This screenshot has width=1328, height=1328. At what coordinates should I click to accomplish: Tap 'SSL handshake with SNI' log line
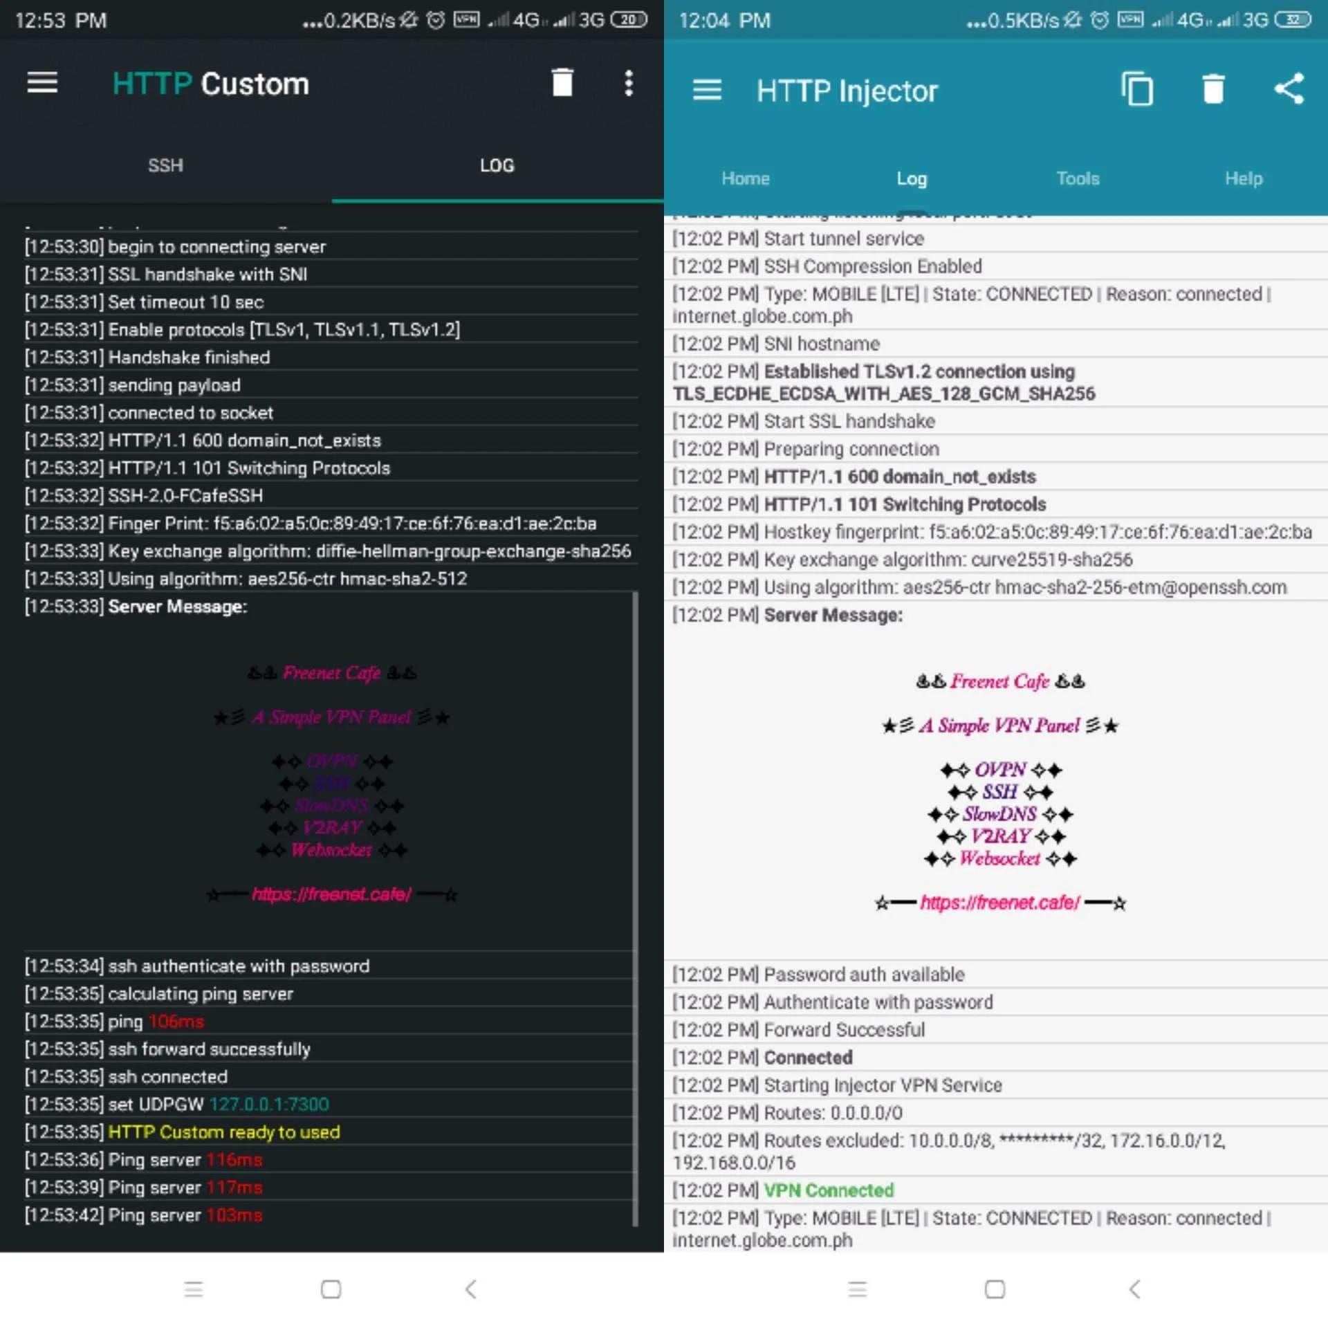coord(331,274)
